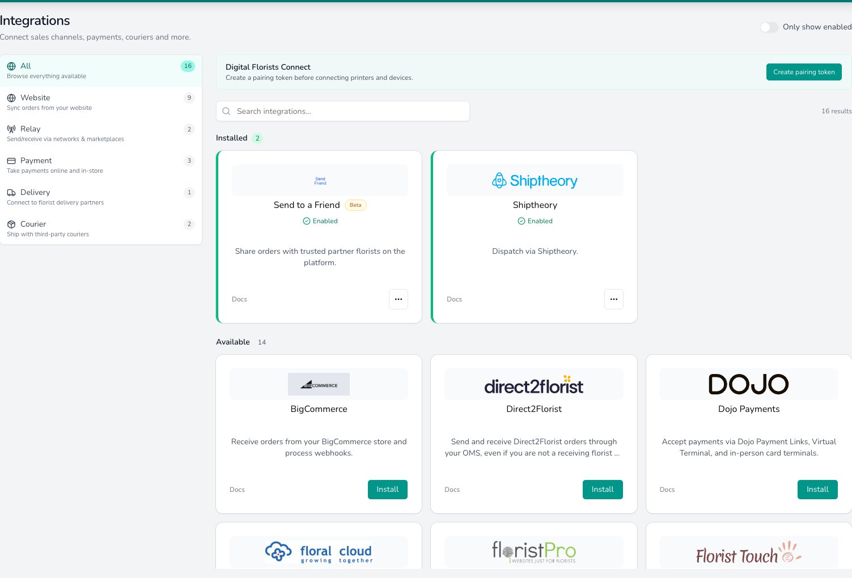Click the Florist Touch logo
The width and height of the screenshot is (852, 578).
pyautogui.click(x=749, y=553)
